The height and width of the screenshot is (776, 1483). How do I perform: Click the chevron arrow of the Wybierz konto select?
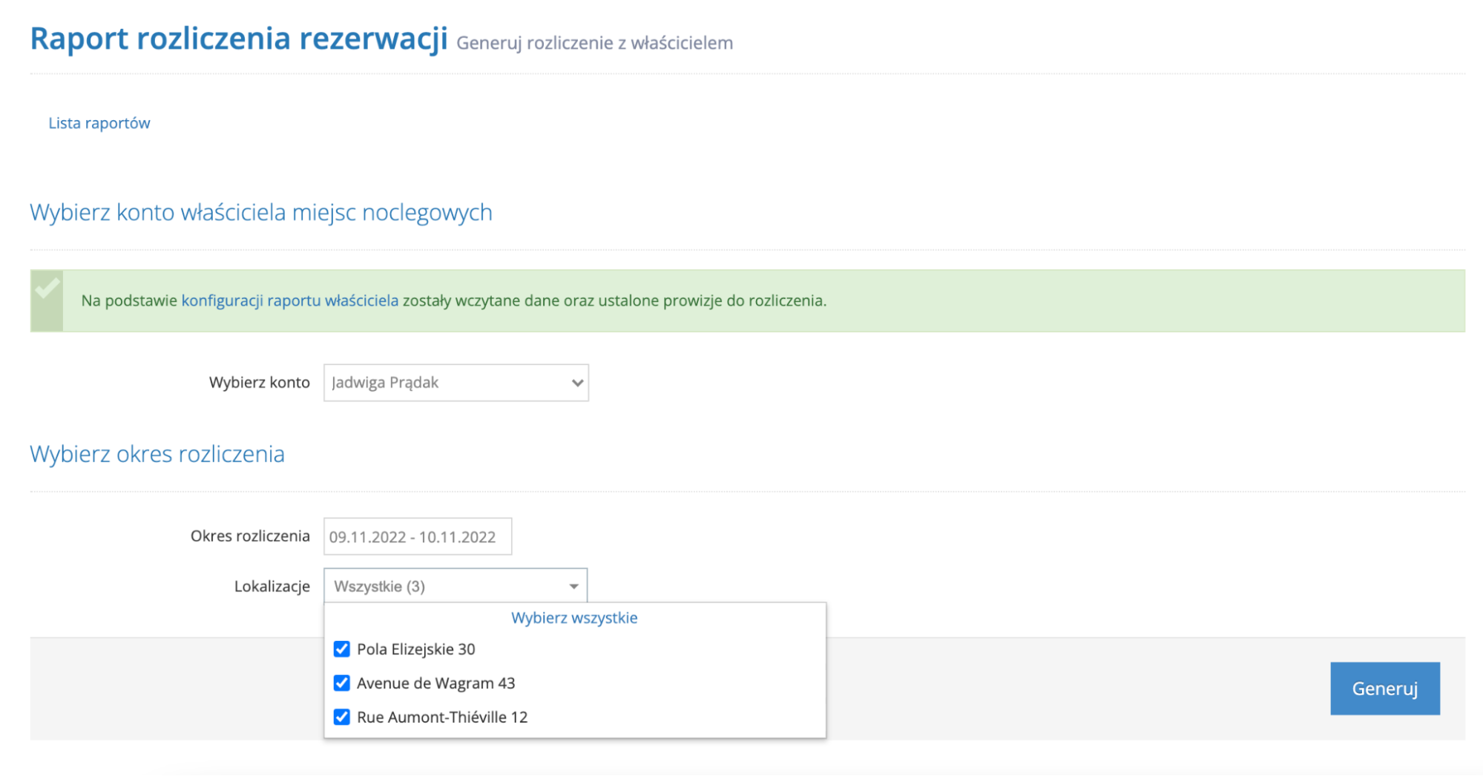576,383
